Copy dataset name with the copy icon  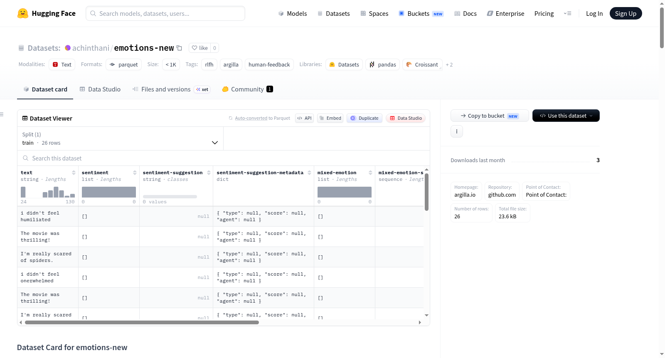(179, 48)
